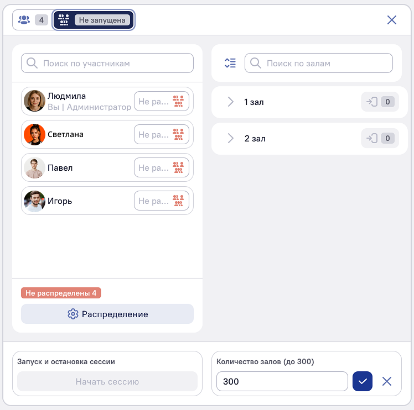Click the gear icon in Распределение button

(73, 314)
